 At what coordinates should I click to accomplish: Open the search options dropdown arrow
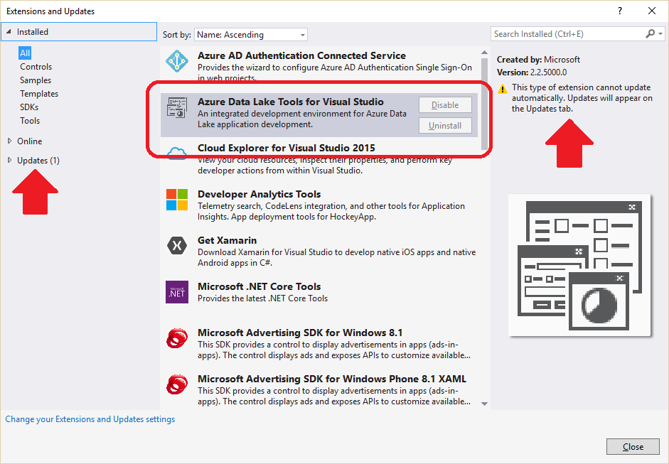660,33
